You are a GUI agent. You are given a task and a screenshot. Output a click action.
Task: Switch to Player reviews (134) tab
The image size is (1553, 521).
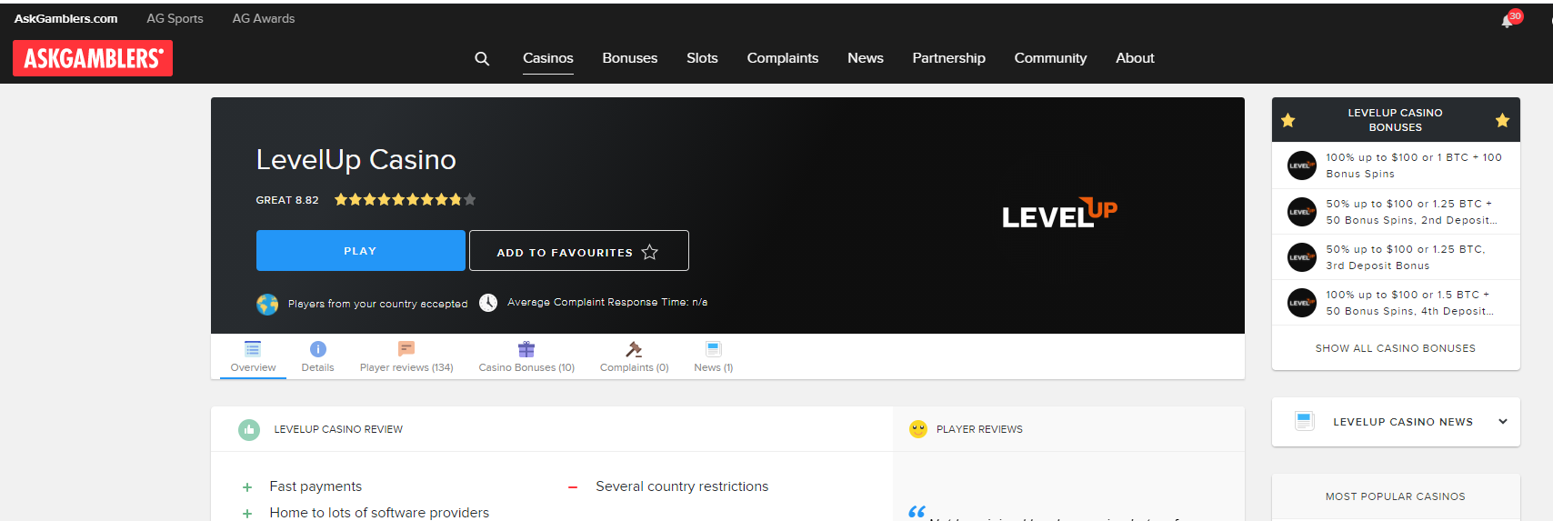pyautogui.click(x=406, y=367)
